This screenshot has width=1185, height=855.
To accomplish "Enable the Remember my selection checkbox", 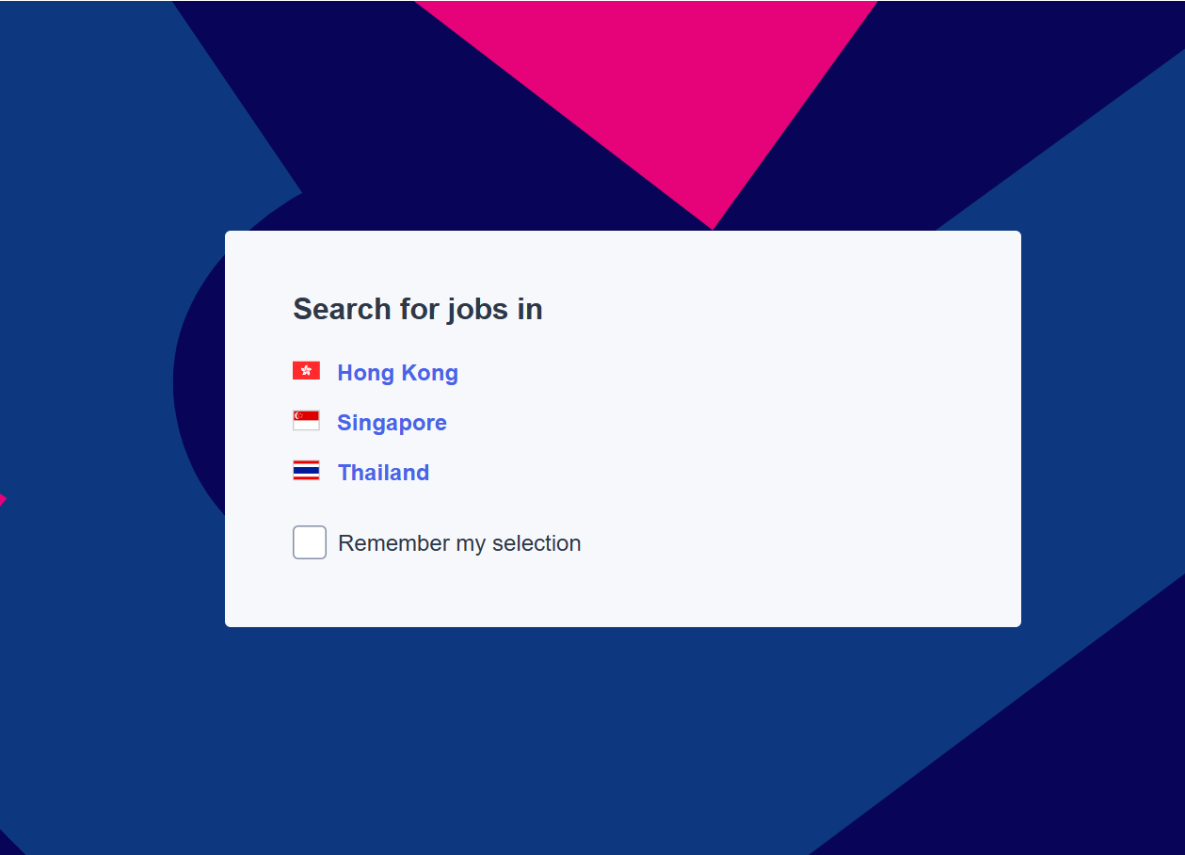I will click(x=310, y=542).
